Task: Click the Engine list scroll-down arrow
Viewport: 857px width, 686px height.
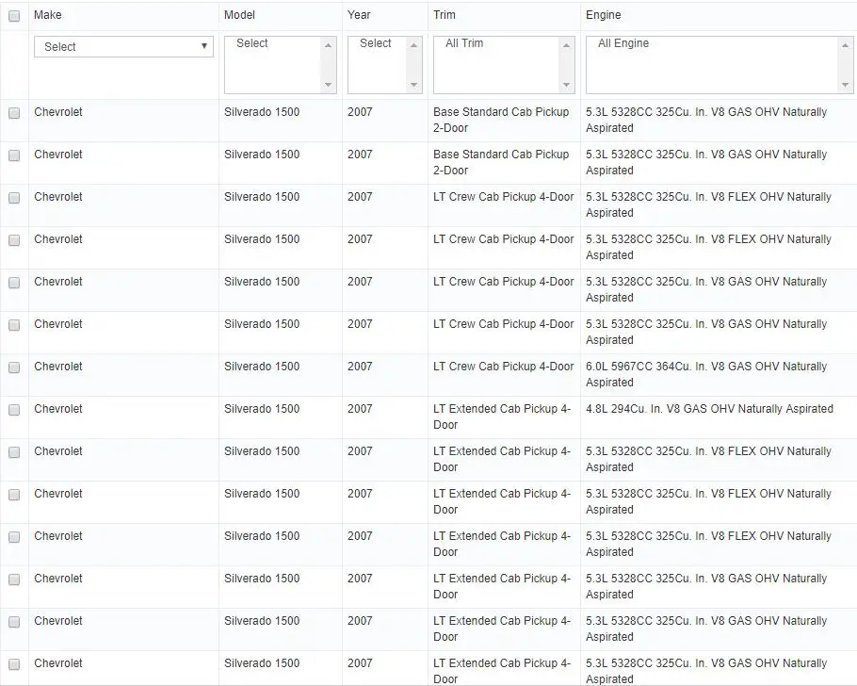Action: [845, 85]
